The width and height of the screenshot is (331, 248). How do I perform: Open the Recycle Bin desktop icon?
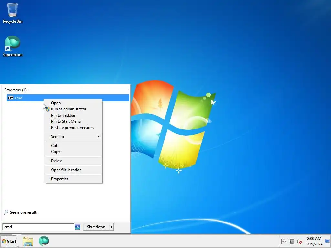(x=13, y=13)
